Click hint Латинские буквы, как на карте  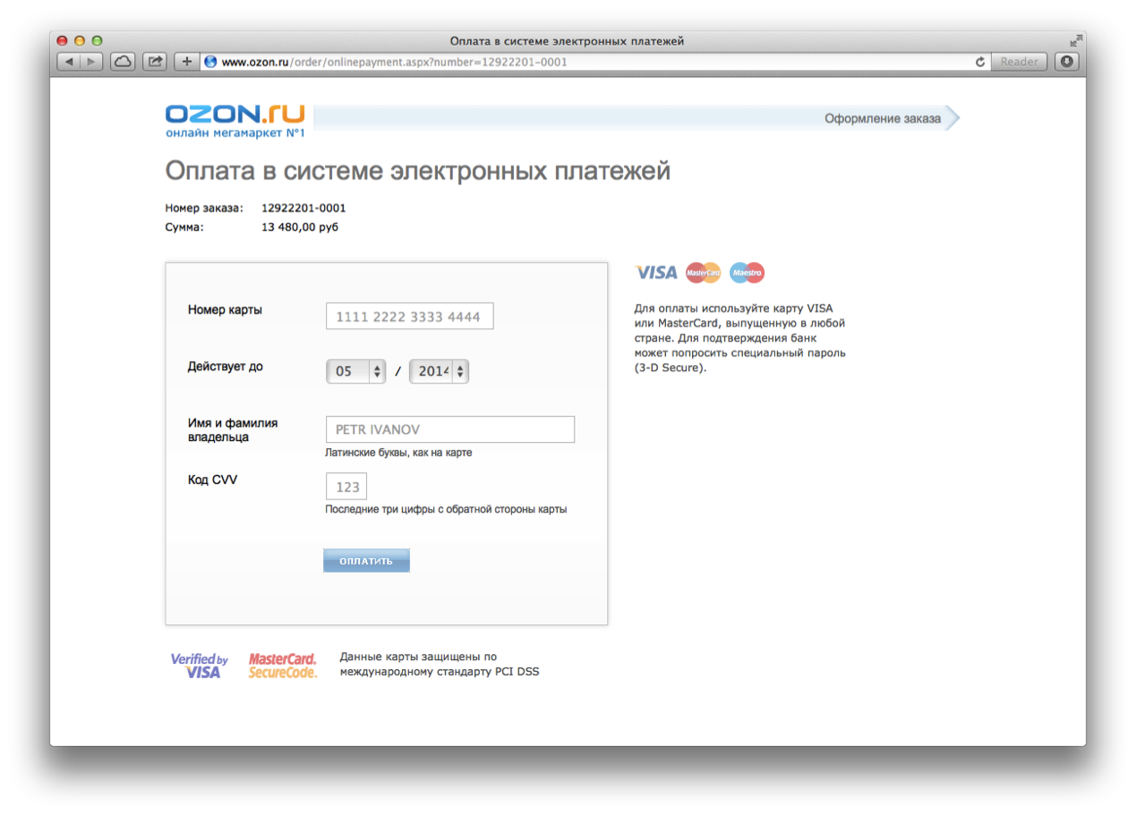tap(398, 453)
